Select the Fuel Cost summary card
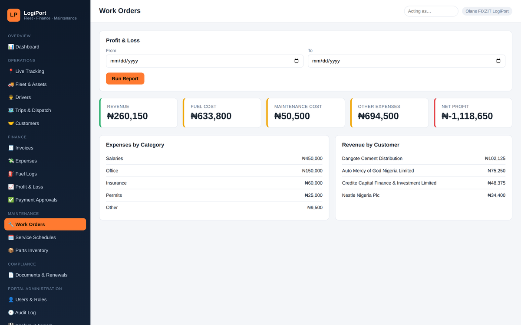Image resolution: width=521 pixels, height=325 pixels. pos(222,113)
